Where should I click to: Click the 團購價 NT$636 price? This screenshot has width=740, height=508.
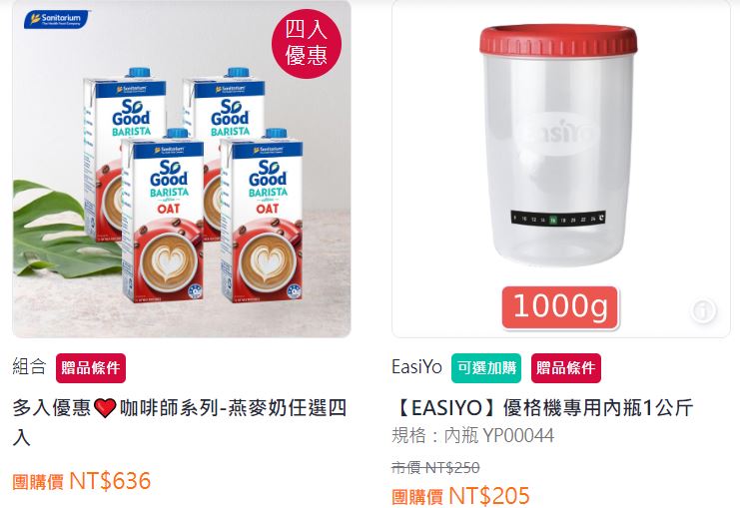tap(82, 481)
